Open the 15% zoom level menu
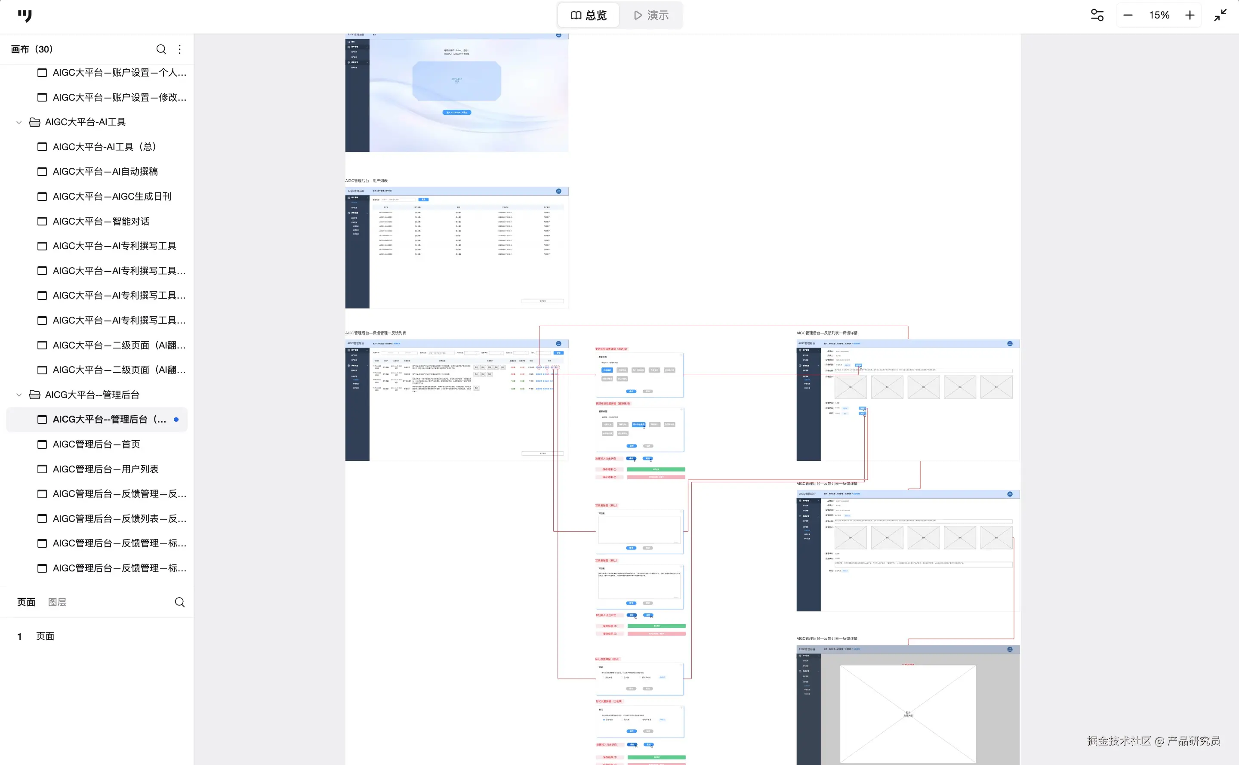This screenshot has width=1239, height=765. coord(1159,15)
